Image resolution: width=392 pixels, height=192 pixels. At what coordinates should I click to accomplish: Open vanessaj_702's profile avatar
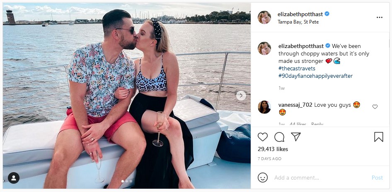(264, 107)
